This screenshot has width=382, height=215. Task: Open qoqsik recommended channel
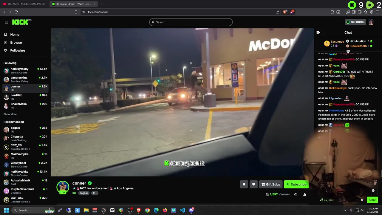pyautogui.click(x=25, y=130)
